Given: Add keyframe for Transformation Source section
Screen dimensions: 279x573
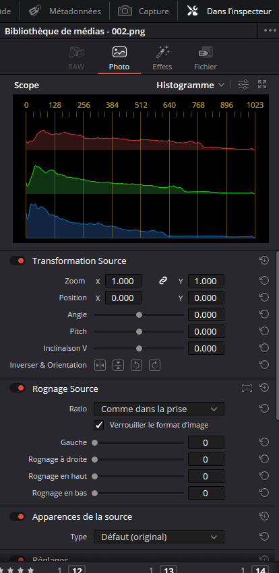Looking at the screenshot, I should [x=264, y=260].
